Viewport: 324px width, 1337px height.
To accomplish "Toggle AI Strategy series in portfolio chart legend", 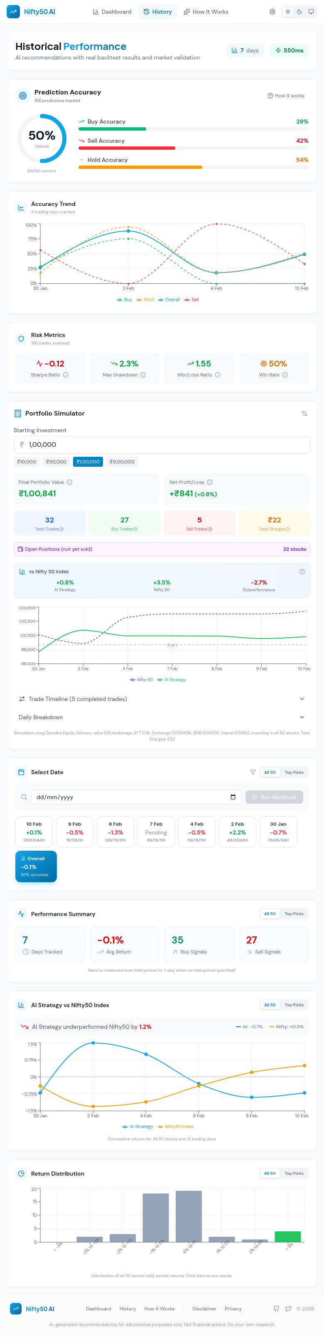I will [172, 679].
